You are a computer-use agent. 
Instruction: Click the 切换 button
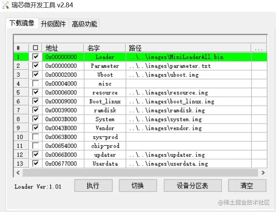click(138, 185)
